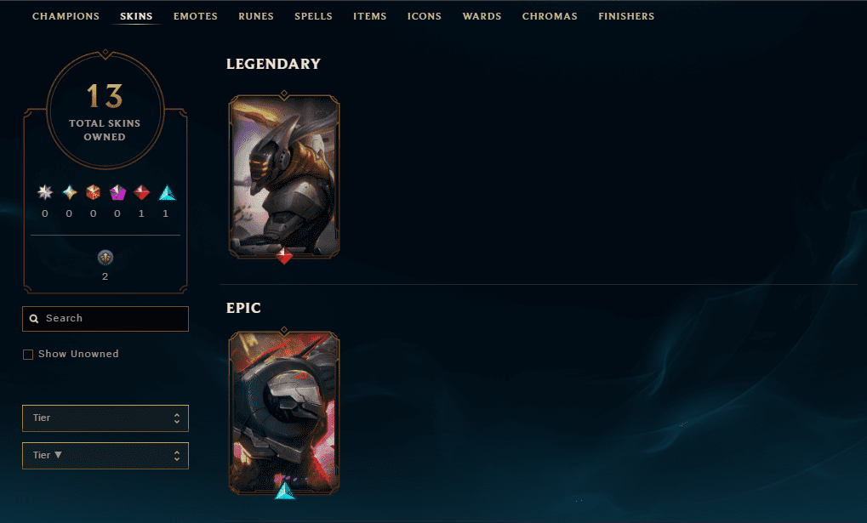This screenshot has width=867, height=523.
Task: Click the purple Mythic tier gem icon
Action: pyautogui.click(x=117, y=192)
